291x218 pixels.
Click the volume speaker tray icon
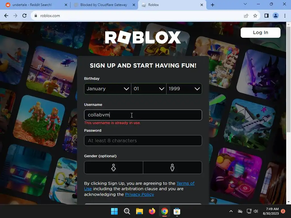(256, 211)
